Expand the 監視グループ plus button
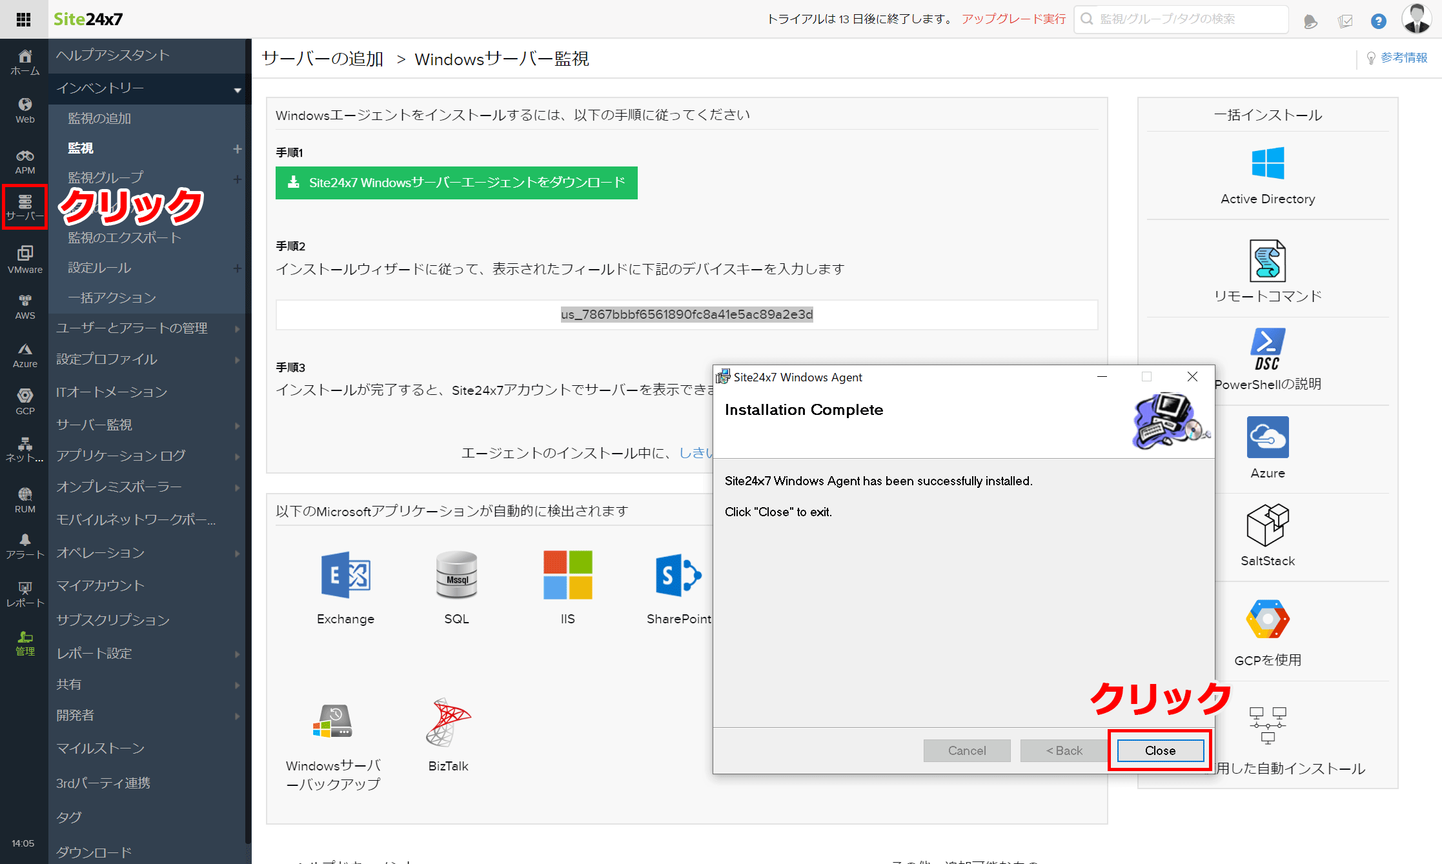The height and width of the screenshot is (864, 1442). 237,179
